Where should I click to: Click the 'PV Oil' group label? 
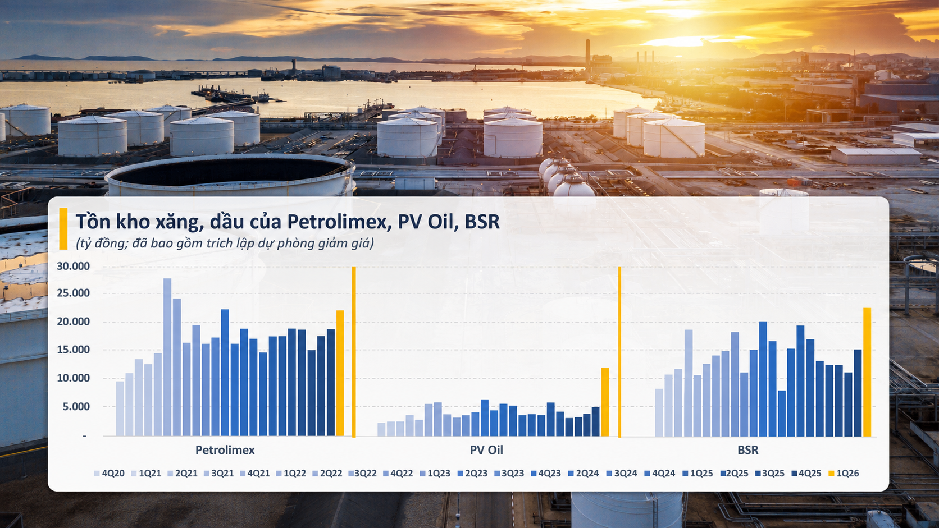pyautogui.click(x=486, y=450)
